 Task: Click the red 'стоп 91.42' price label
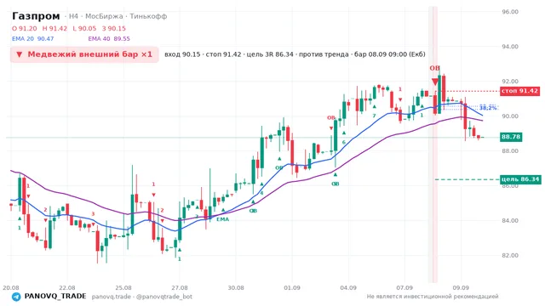[520, 91]
